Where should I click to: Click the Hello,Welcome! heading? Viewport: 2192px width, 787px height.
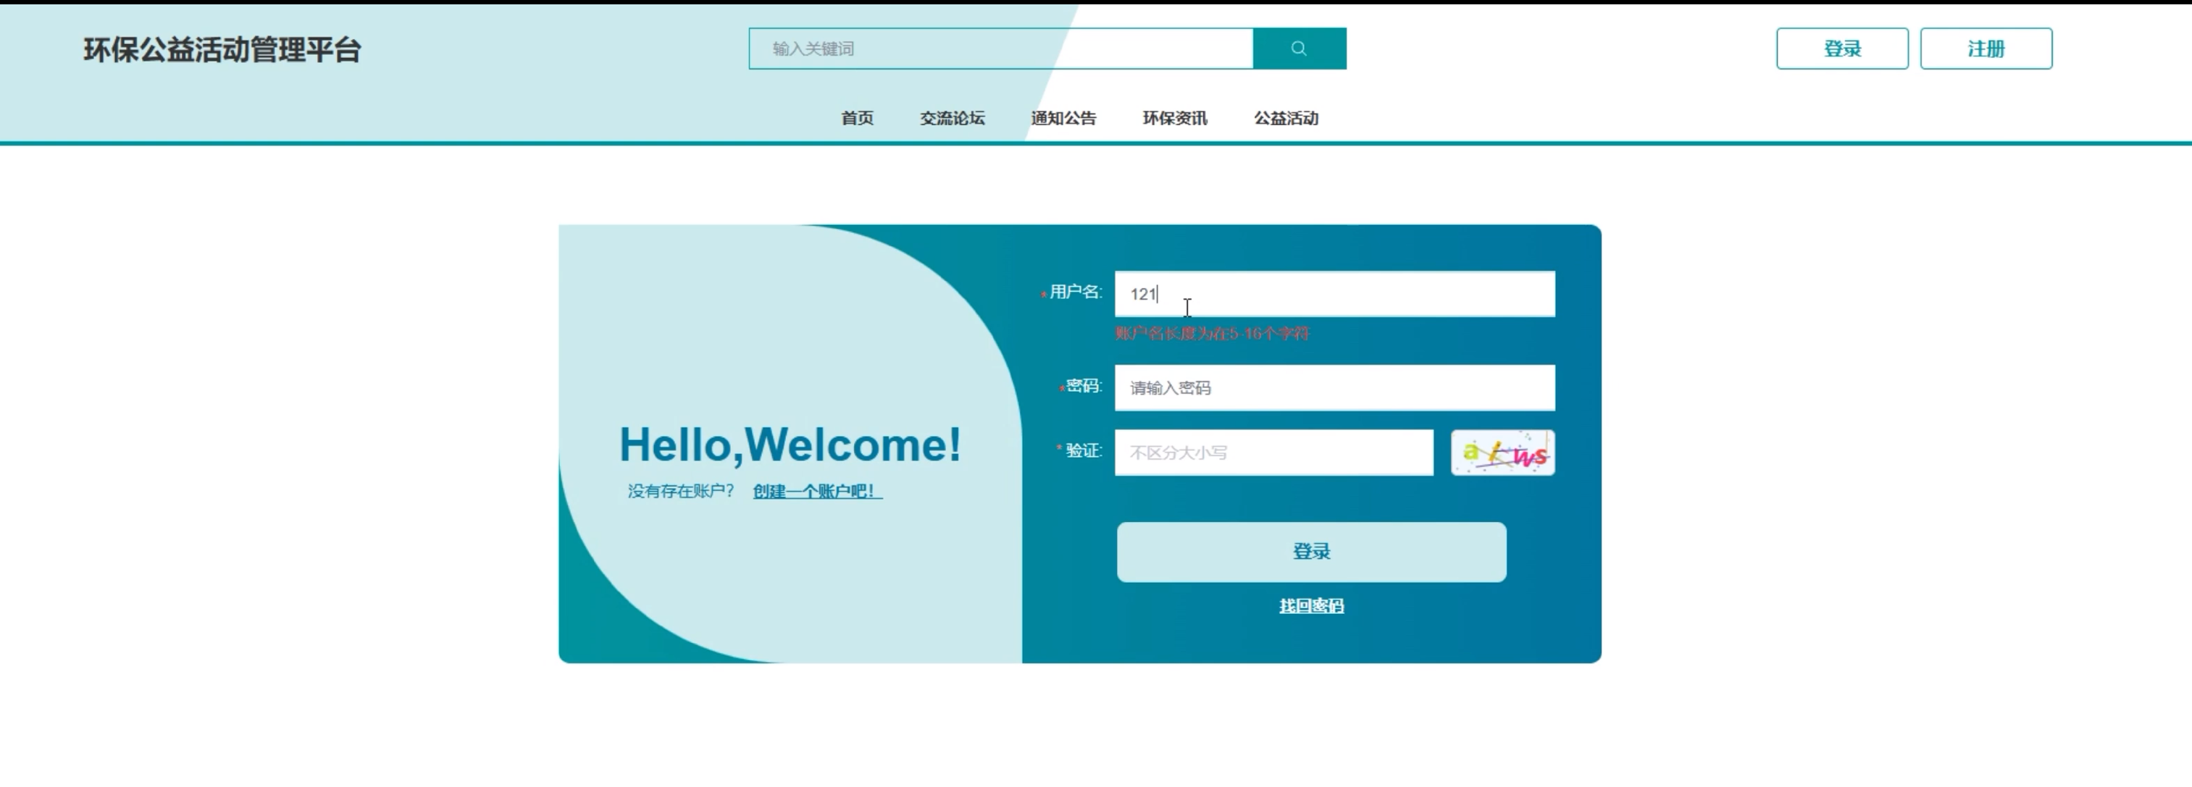(x=790, y=444)
